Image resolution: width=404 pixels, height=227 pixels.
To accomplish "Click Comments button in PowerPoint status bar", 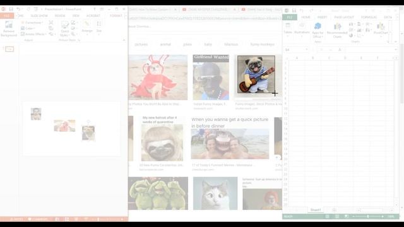I will [38, 219].
